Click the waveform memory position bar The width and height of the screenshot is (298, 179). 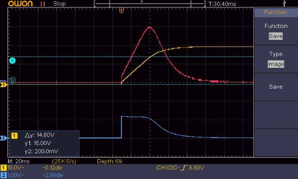(x=149, y=4)
